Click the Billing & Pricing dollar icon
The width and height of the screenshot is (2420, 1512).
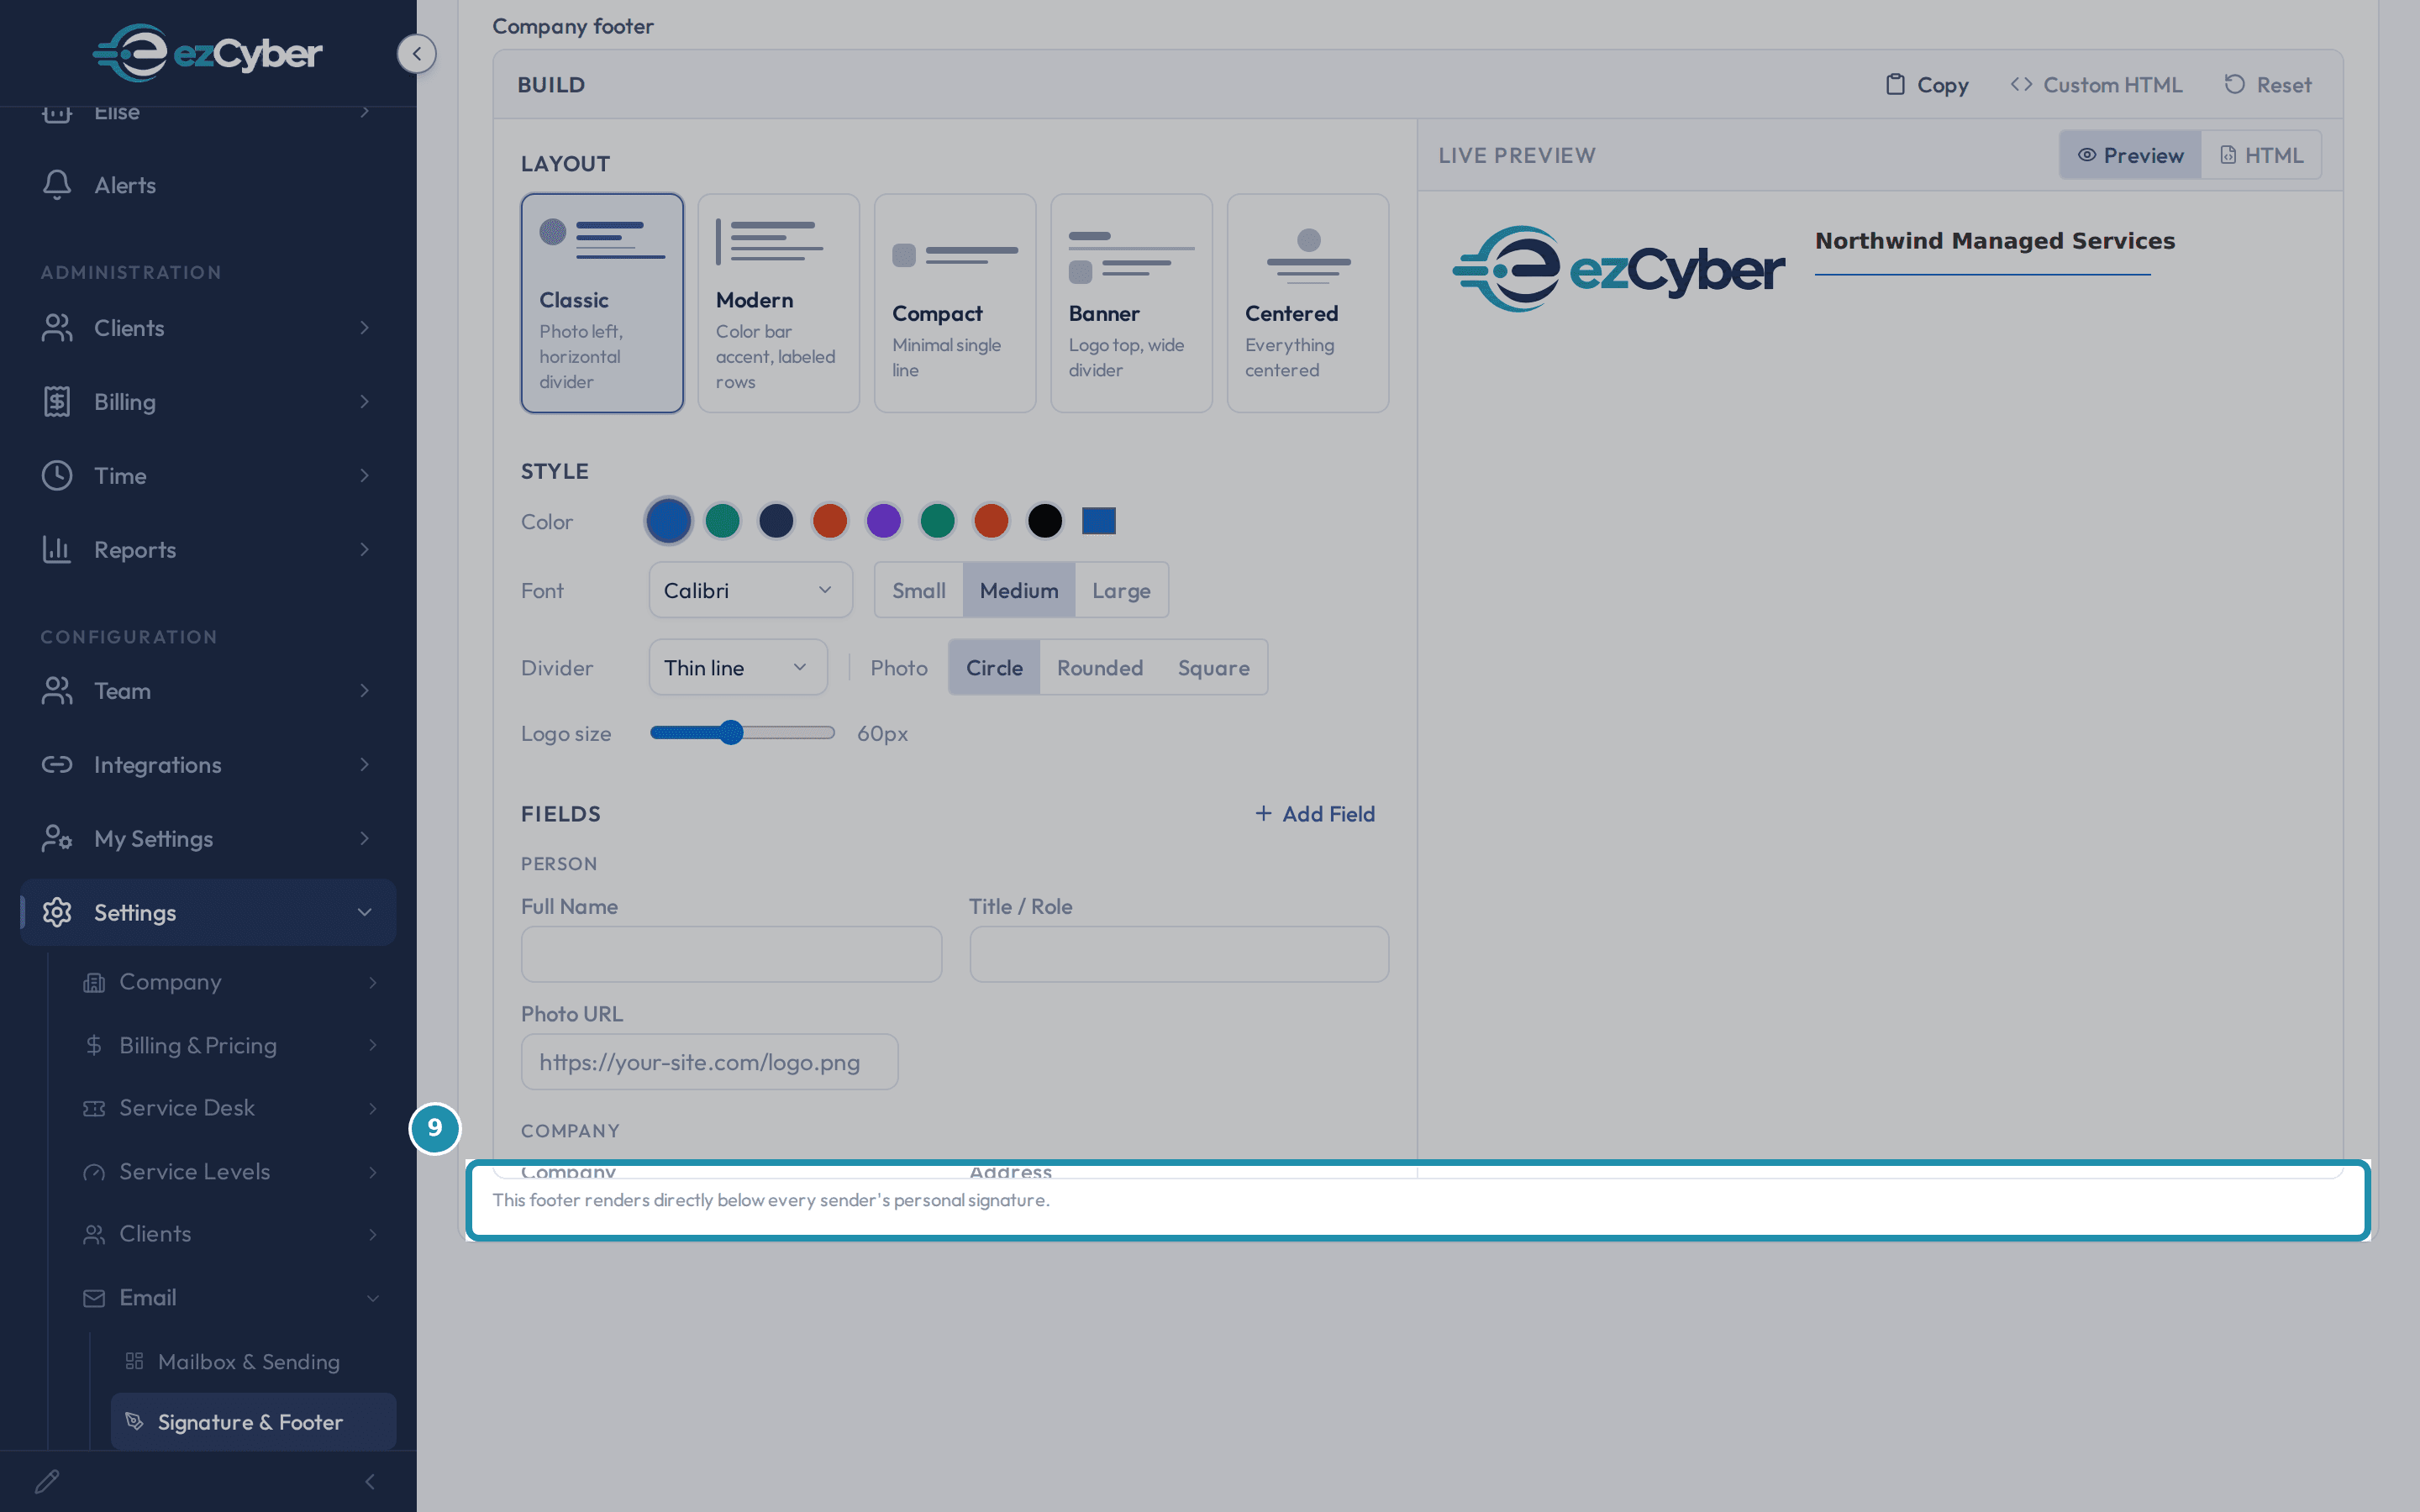[94, 1046]
